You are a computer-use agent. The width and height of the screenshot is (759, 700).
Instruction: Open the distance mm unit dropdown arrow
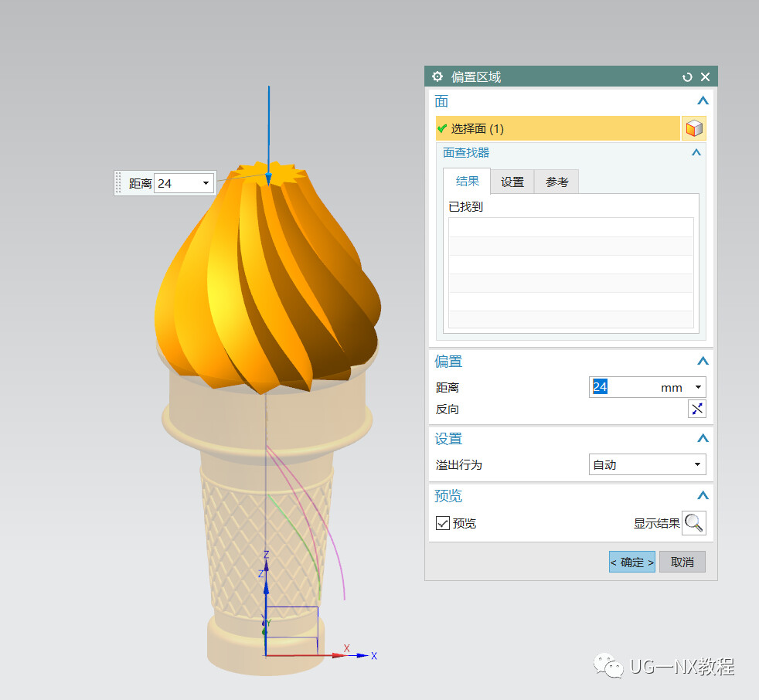[x=698, y=387]
